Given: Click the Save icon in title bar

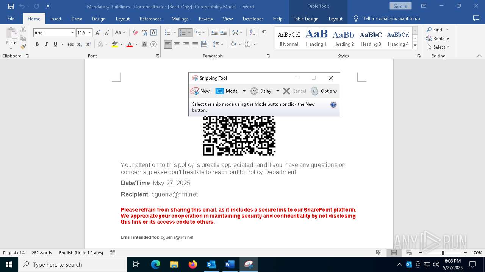Looking at the screenshot, I should (11, 6).
